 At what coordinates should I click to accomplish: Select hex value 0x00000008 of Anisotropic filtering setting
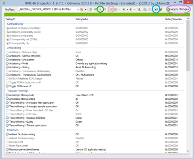[x=171, y=99]
